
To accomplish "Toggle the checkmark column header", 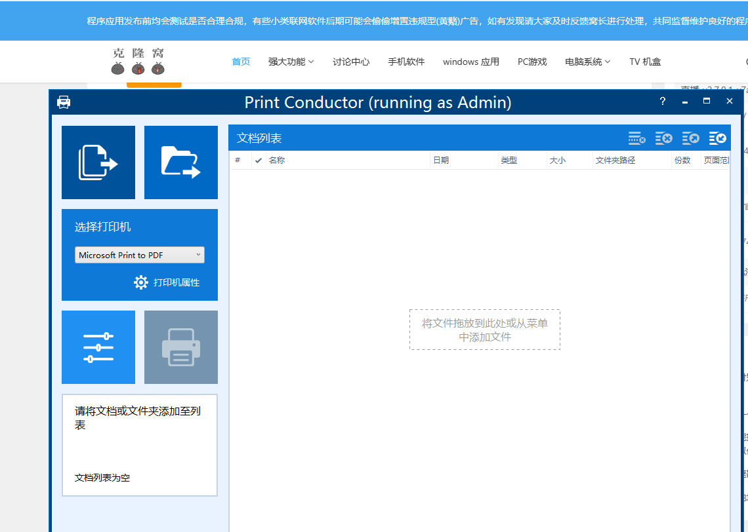I will pos(258,161).
